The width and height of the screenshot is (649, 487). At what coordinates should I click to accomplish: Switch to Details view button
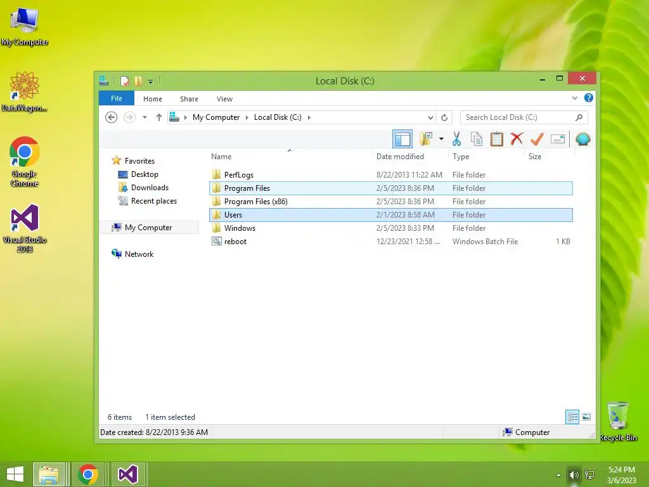(x=572, y=417)
